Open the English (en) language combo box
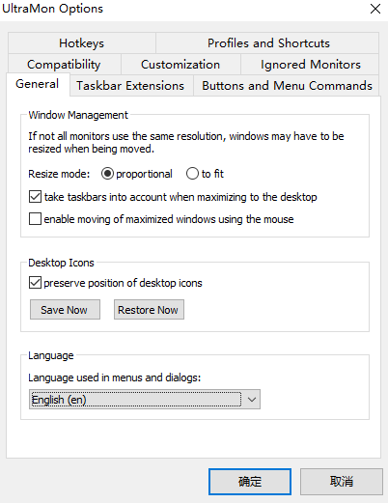388x503 pixels. tap(145, 400)
